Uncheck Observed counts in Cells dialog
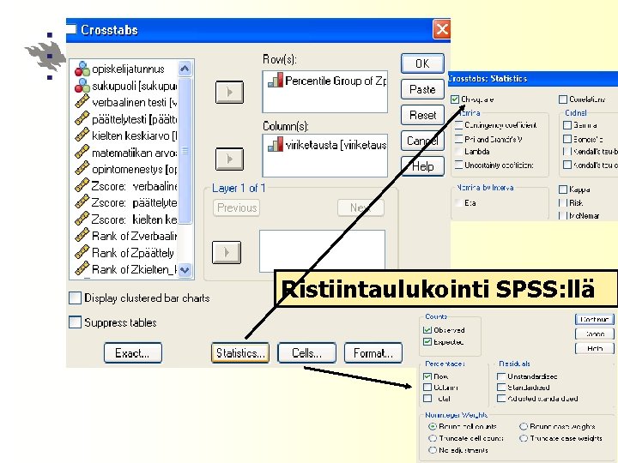 point(427,330)
